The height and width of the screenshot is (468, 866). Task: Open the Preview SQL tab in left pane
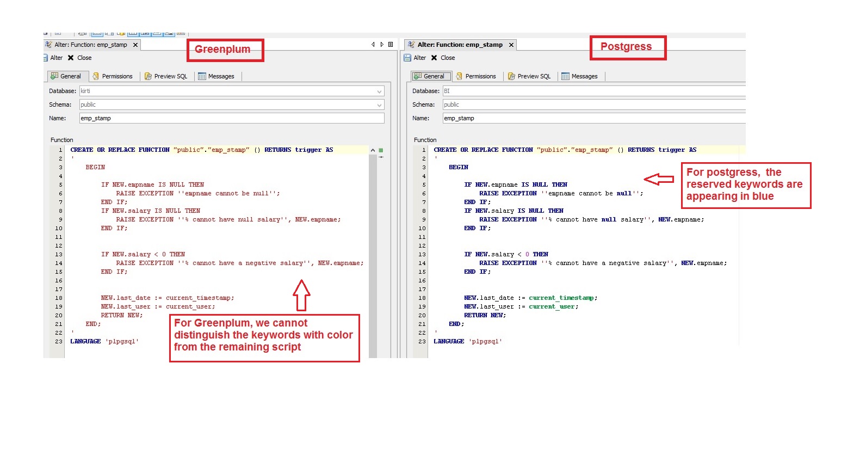[166, 76]
